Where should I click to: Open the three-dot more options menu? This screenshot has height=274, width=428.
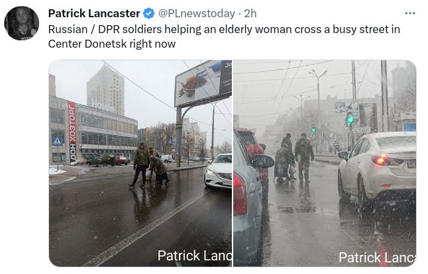[410, 13]
